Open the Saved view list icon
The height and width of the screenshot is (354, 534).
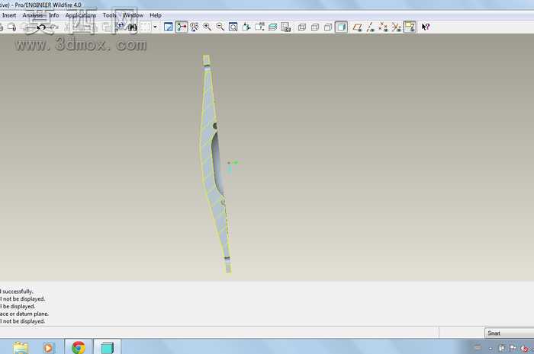(259, 27)
